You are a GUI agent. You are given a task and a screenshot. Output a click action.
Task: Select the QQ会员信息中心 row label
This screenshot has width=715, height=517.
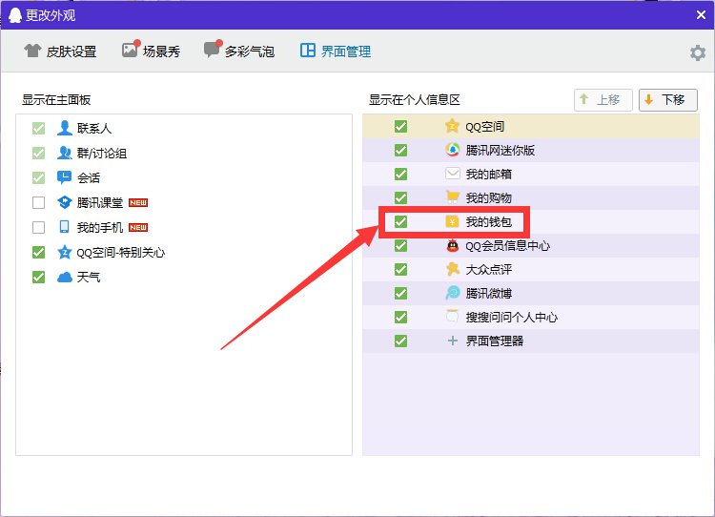coord(507,245)
